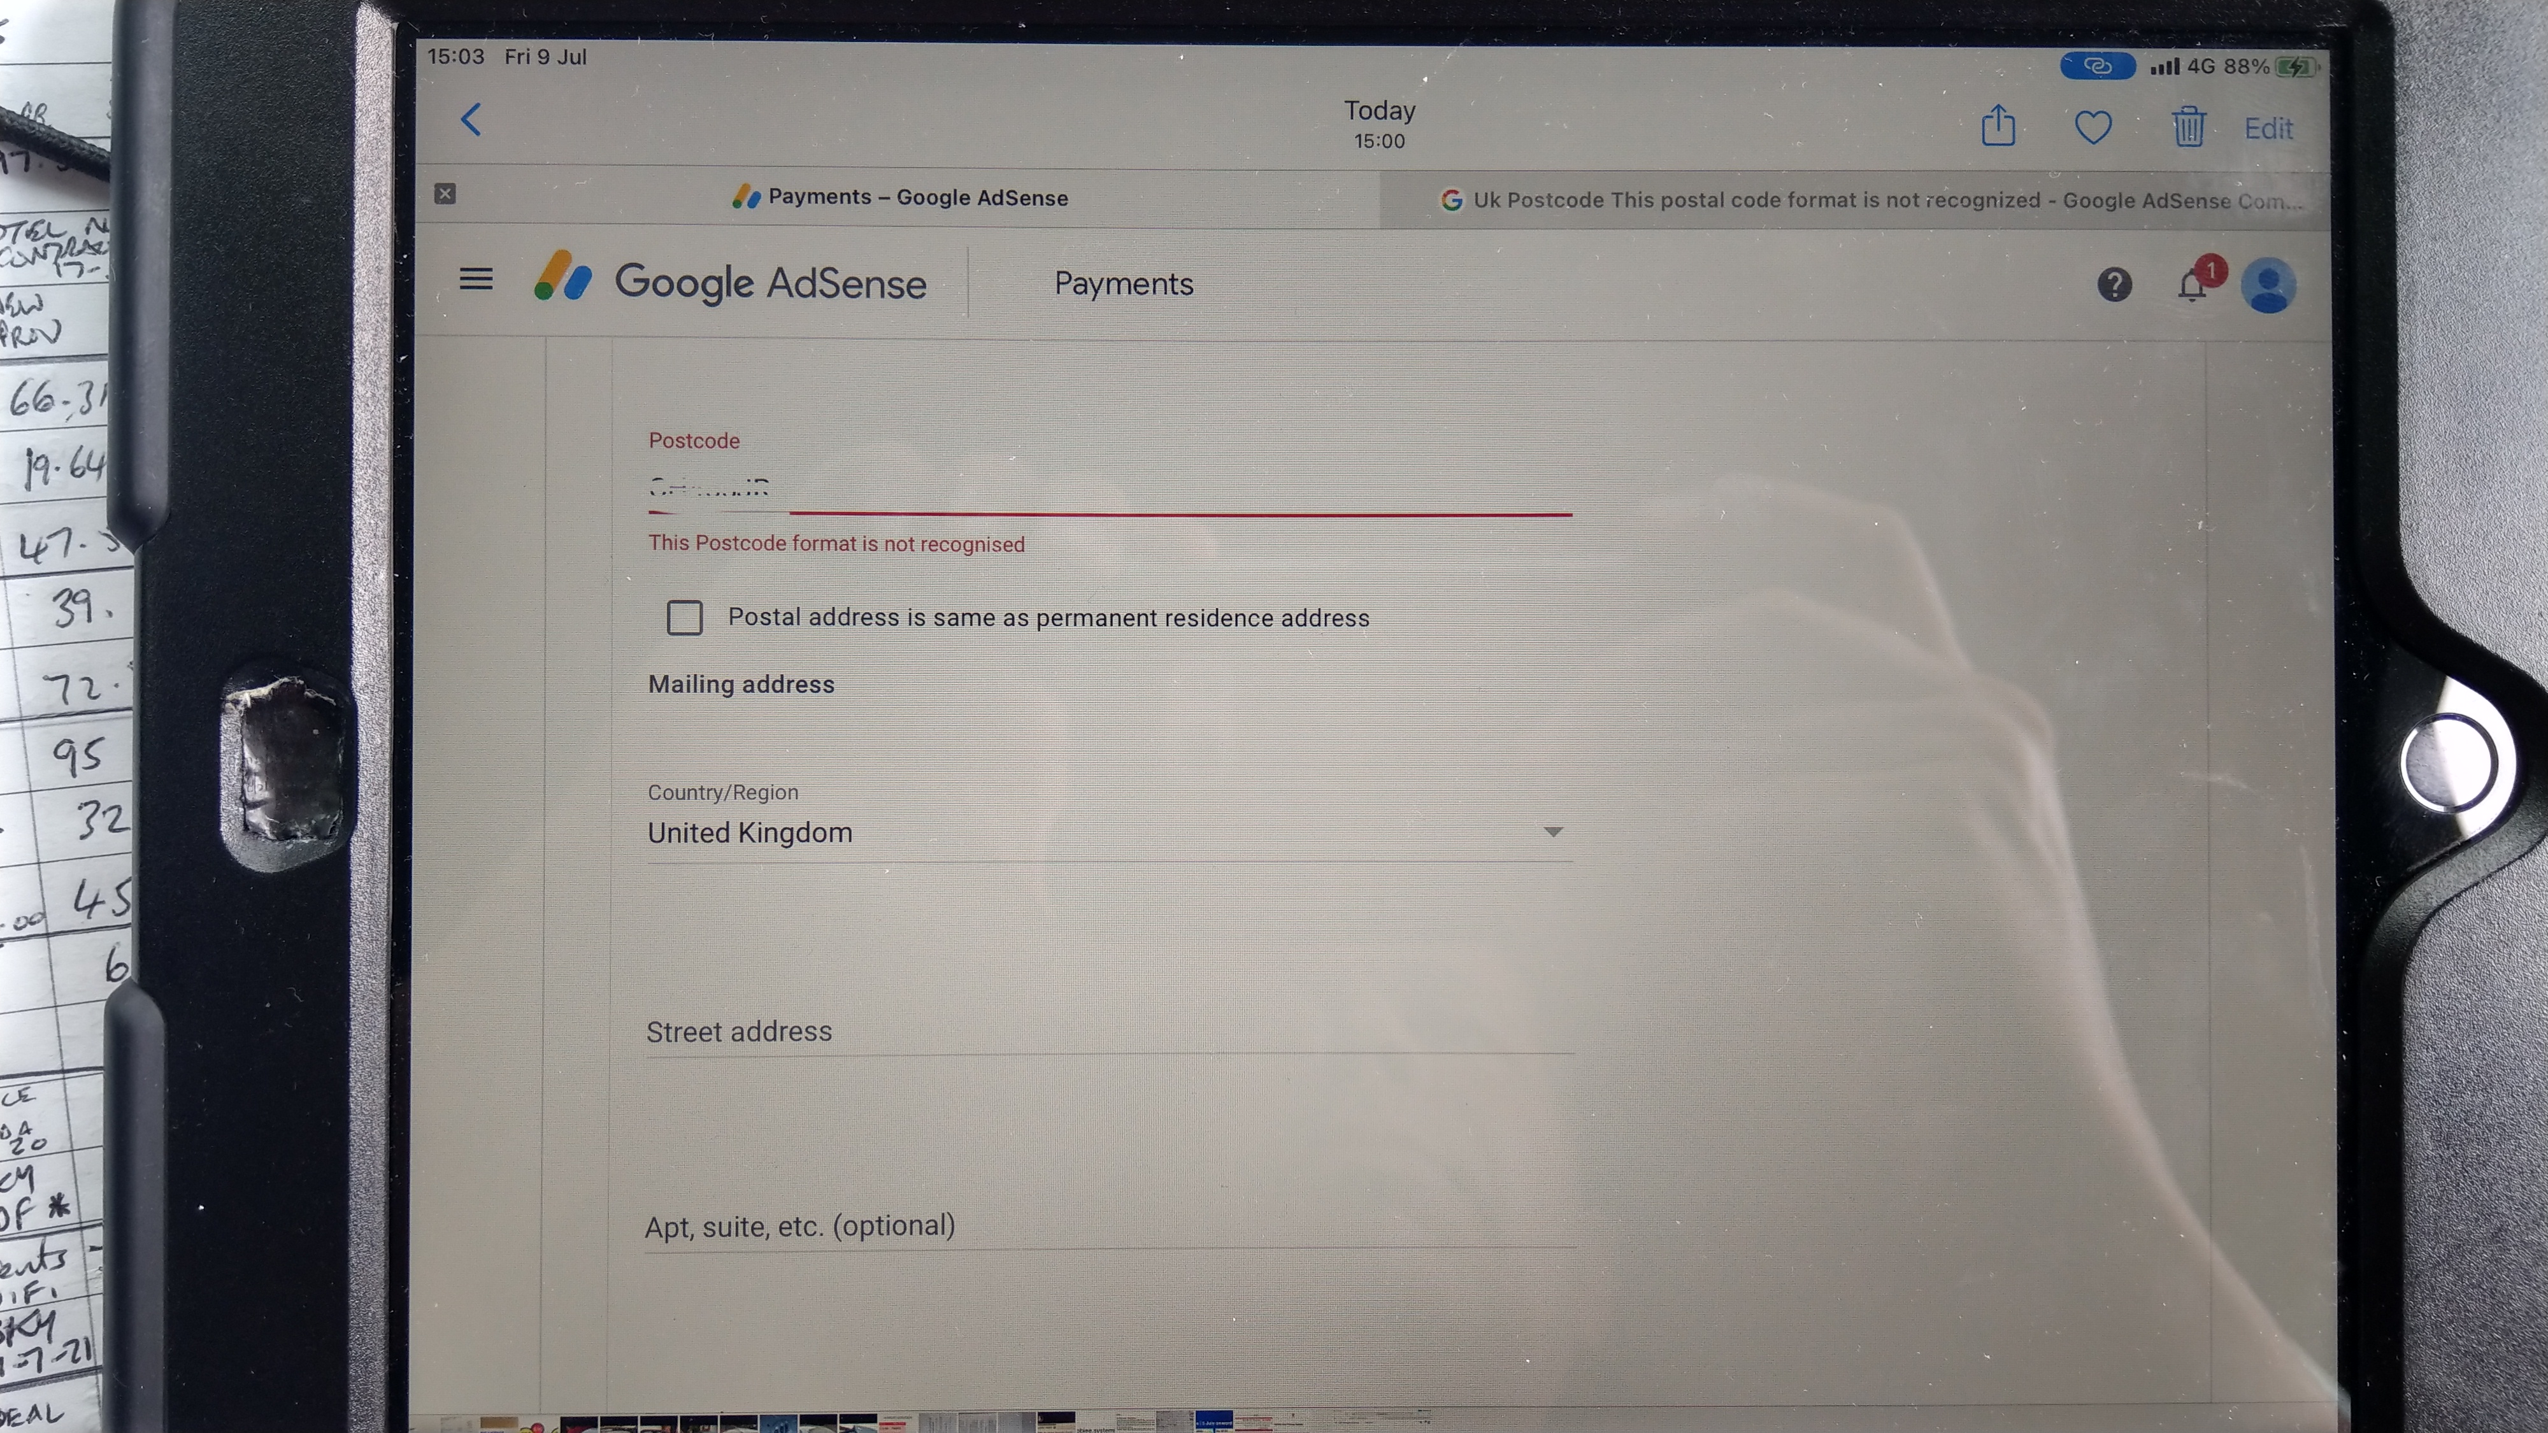This screenshot has width=2548, height=1433.
Task: Switch to Payments – Google AdSense tab
Action: (x=900, y=198)
